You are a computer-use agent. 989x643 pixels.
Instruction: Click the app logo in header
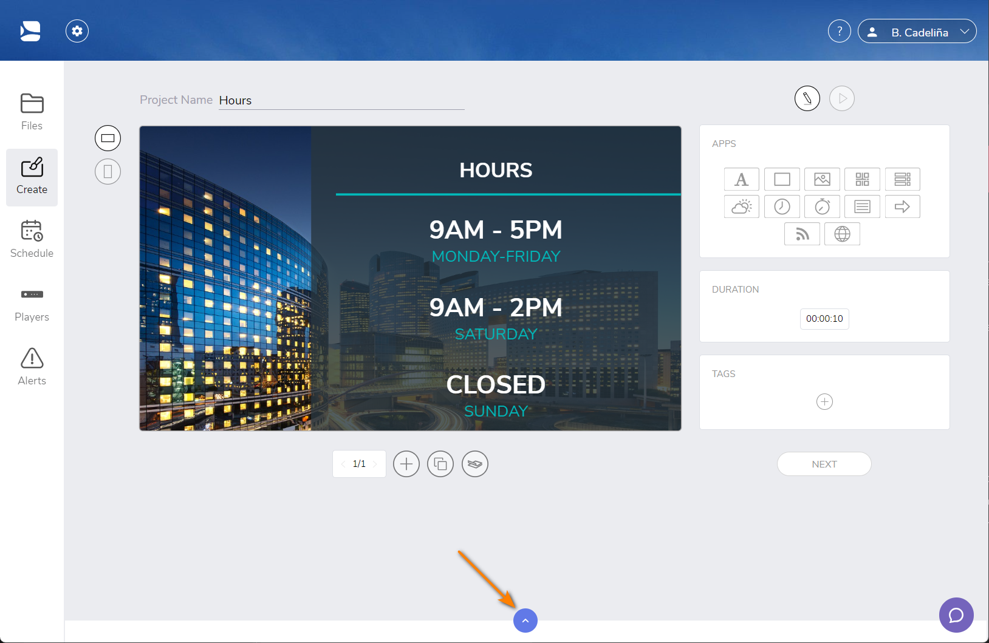[30, 31]
